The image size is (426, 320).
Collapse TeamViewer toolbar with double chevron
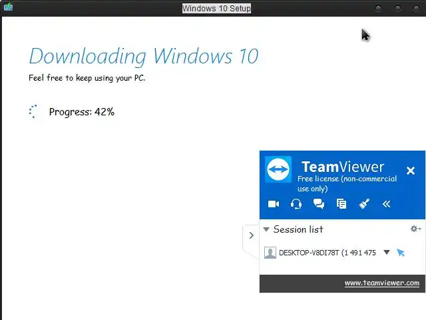click(x=386, y=204)
